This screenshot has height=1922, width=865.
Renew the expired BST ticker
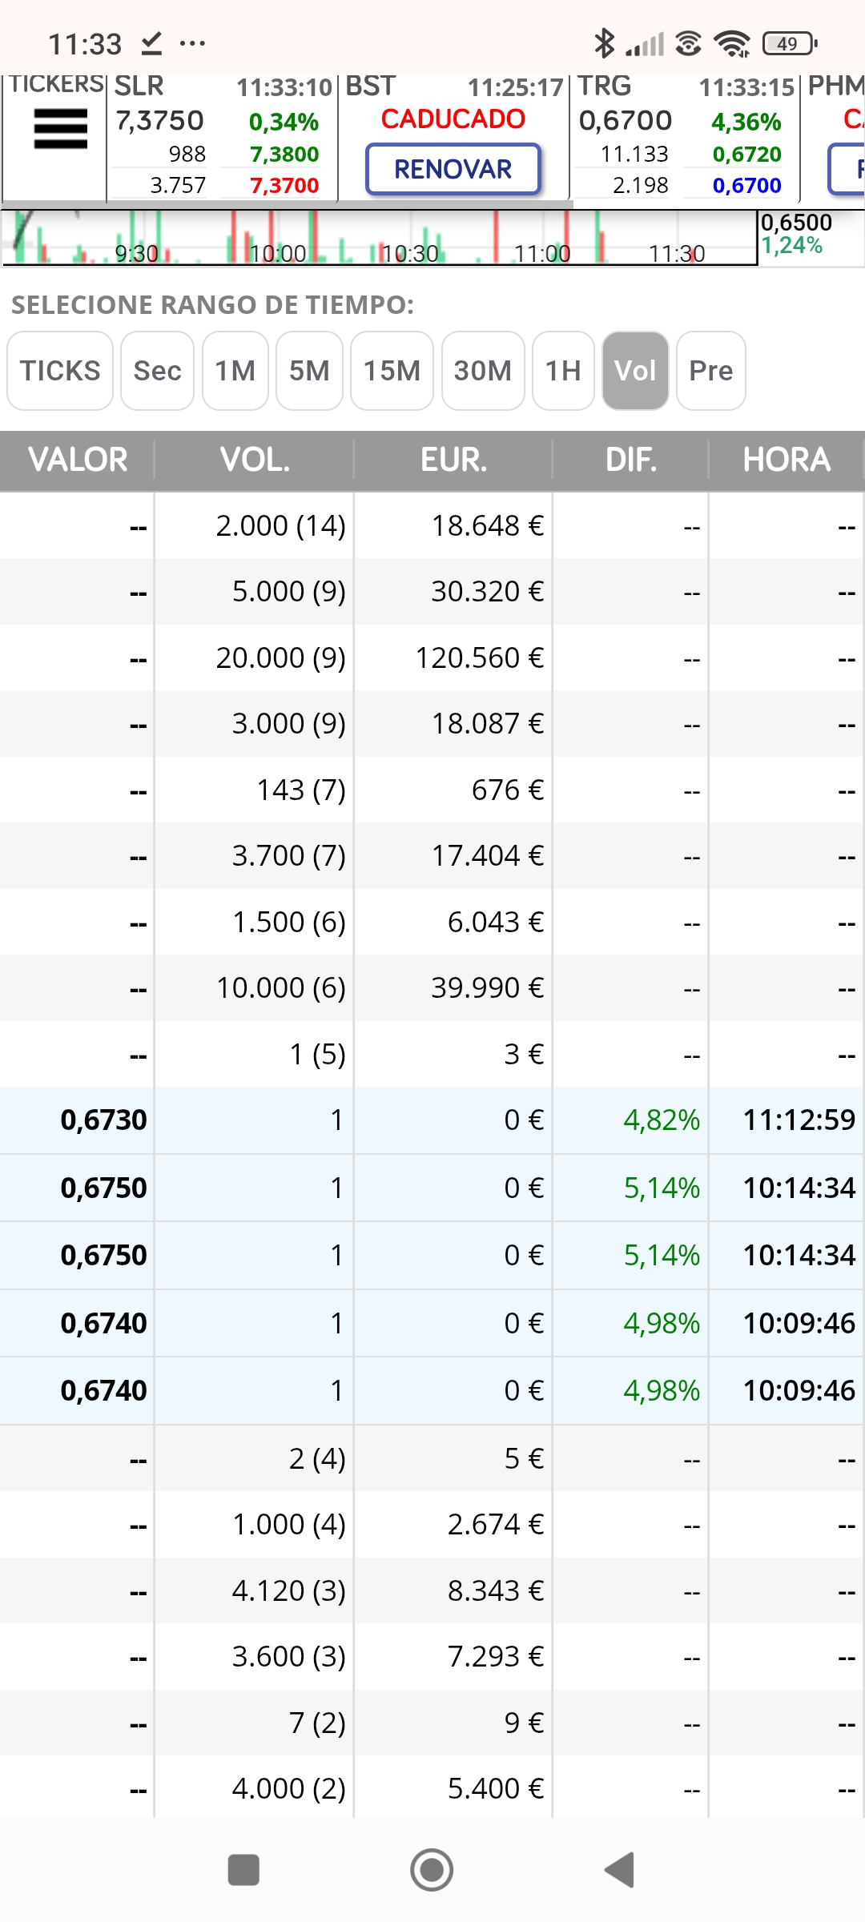[x=453, y=169]
